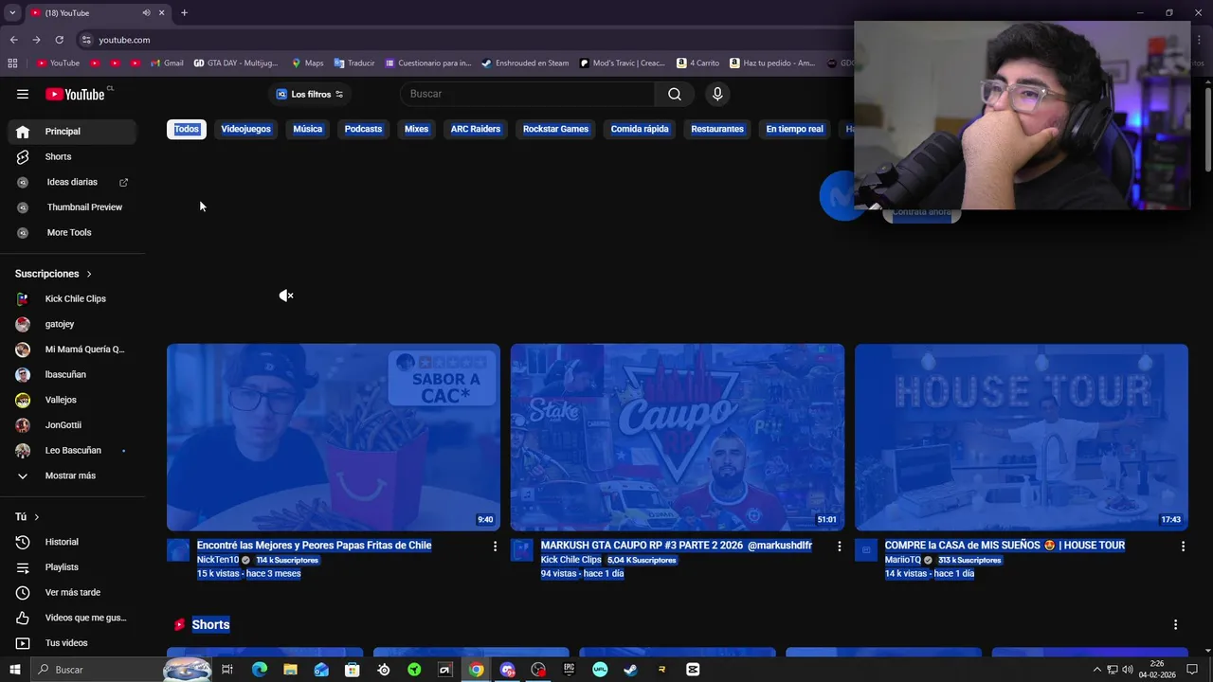Open Steam from the taskbar
The image size is (1213, 682).
630,670
